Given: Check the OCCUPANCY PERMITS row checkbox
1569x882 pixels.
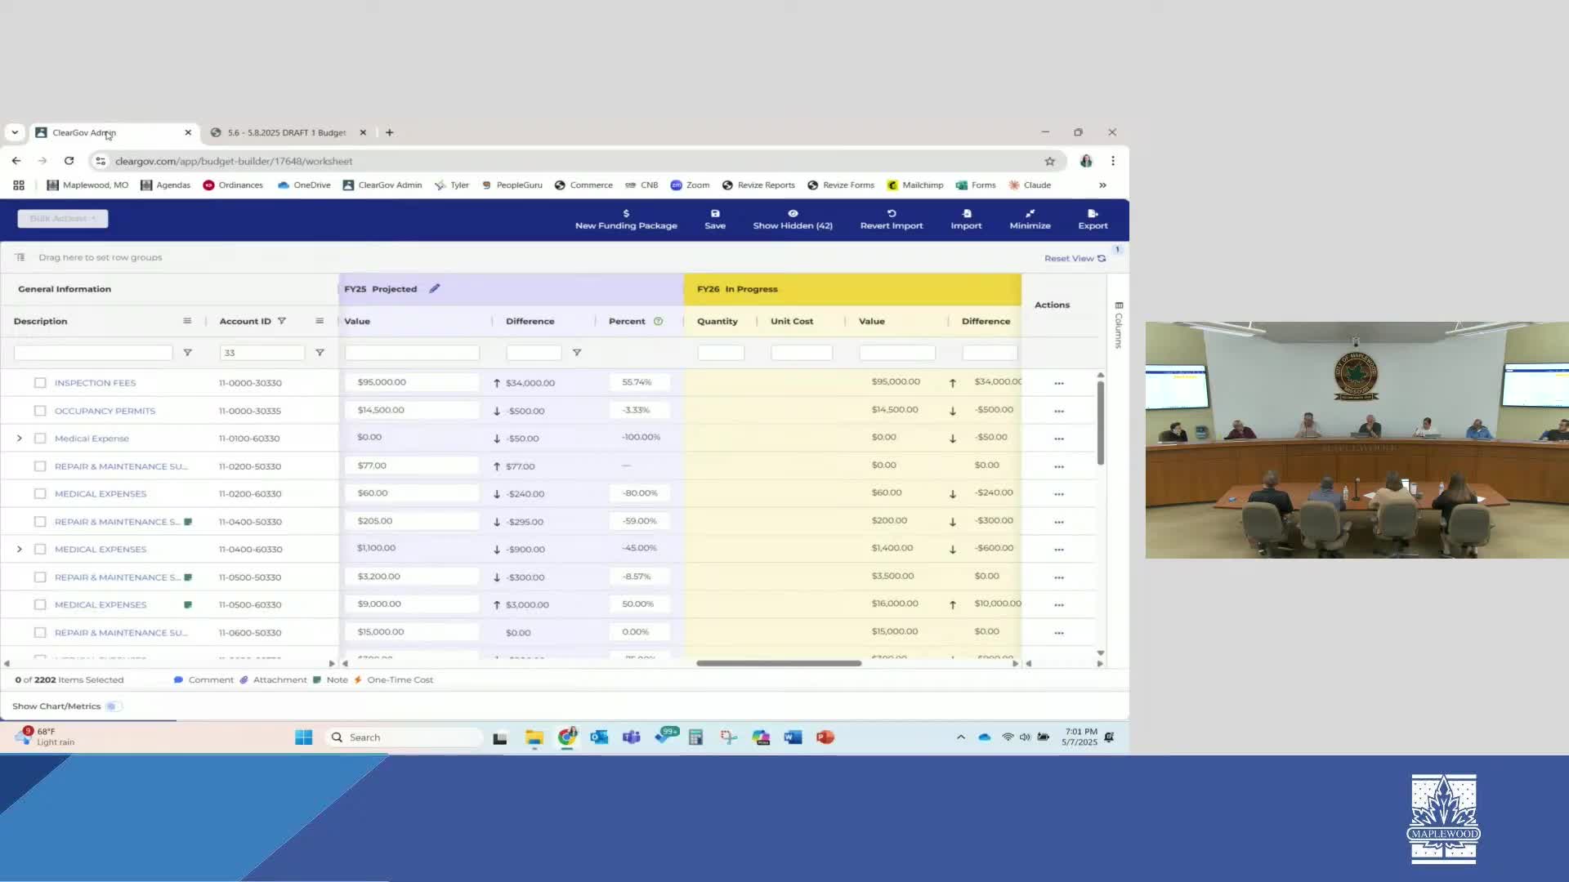Looking at the screenshot, I should [x=40, y=411].
